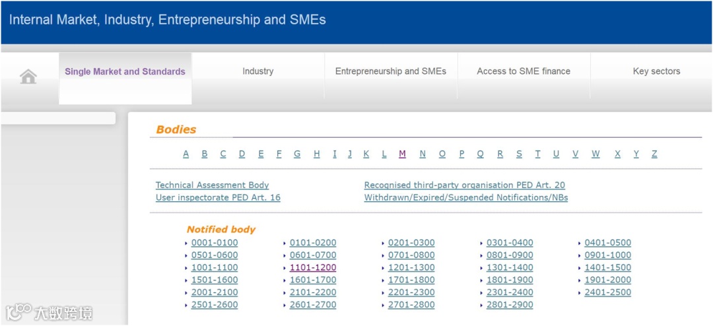This screenshot has width=713, height=326.
Task: Open notified body range 2801-2900
Action: [510, 305]
